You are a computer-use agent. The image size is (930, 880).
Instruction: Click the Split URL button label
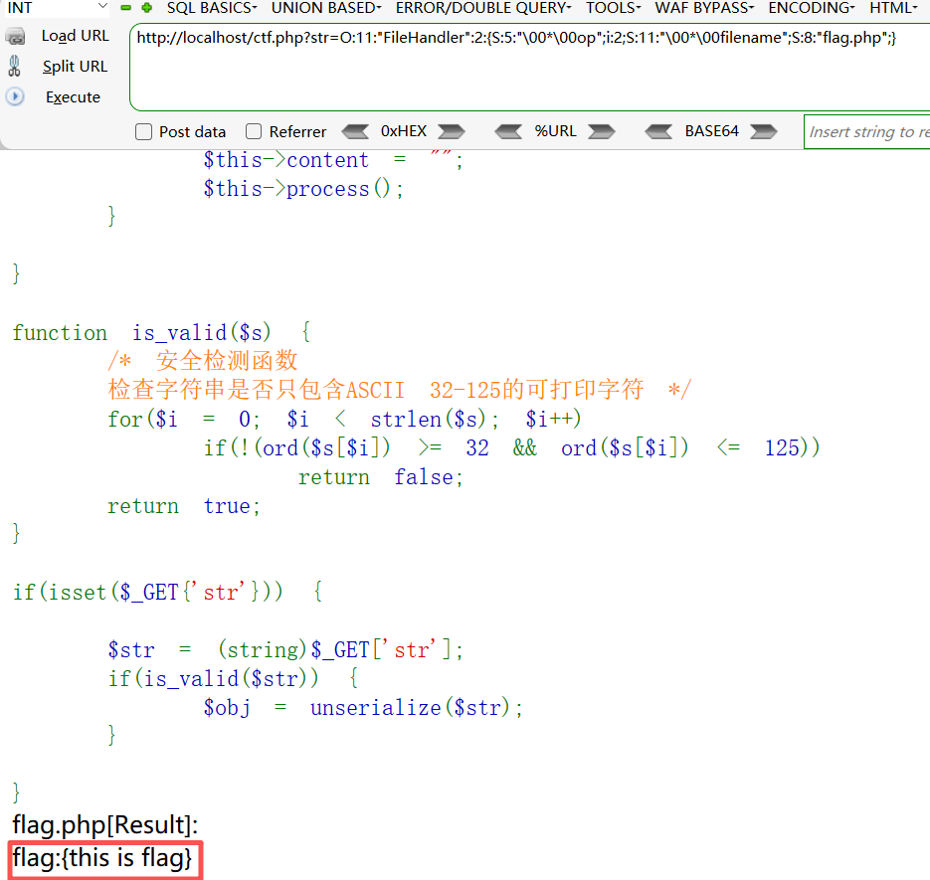pos(76,67)
